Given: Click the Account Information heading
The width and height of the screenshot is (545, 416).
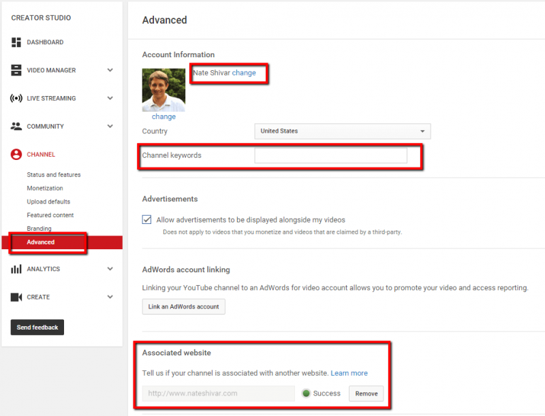Looking at the screenshot, I should pyautogui.click(x=178, y=54).
